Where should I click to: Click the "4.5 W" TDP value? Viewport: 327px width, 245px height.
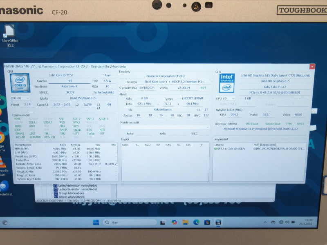click(107, 81)
